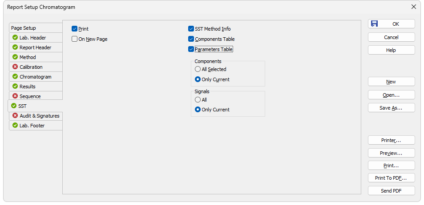The height and width of the screenshot is (205, 424).
Task: Toggle the SST Method Info checkbox
Action: 191,29
